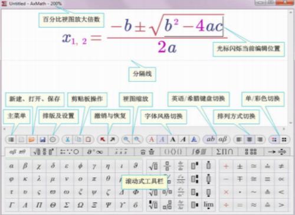Open the brackets ()⟨⟩{} tab
Image resolution: width=295 pixels, height=215 pixels.
pyautogui.click(x=173, y=152)
